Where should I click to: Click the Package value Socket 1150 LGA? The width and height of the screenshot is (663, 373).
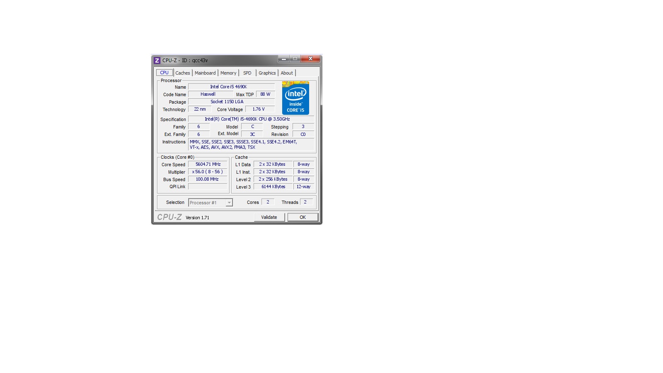[x=232, y=102]
